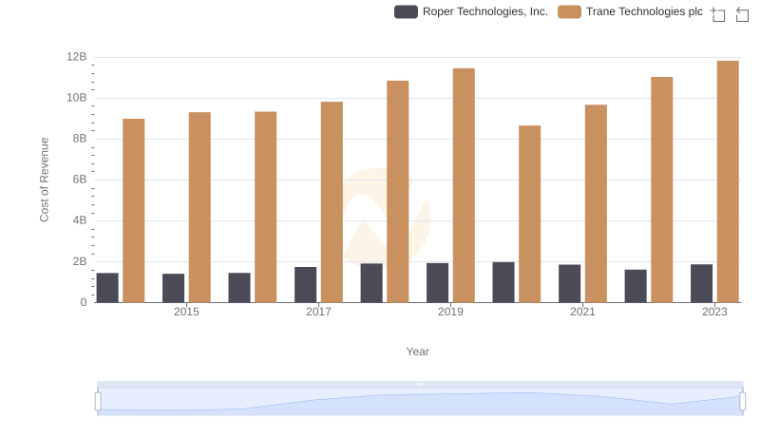Select the 2019 Trane Technologies bar
The width and height of the screenshot is (760, 438).
[464, 185]
